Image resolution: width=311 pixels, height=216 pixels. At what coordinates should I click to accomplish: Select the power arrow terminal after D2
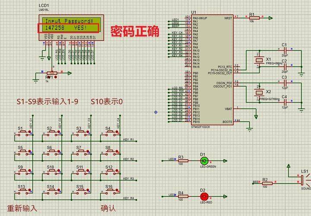coord(225,197)
